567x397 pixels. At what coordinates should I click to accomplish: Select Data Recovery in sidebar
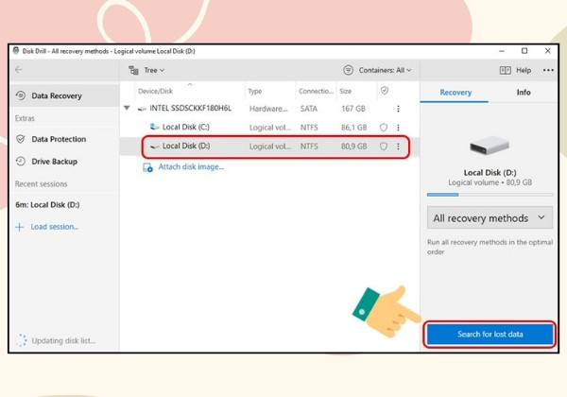click(65, 95)
